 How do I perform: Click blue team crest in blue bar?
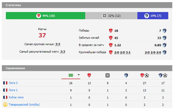(146, 16)
